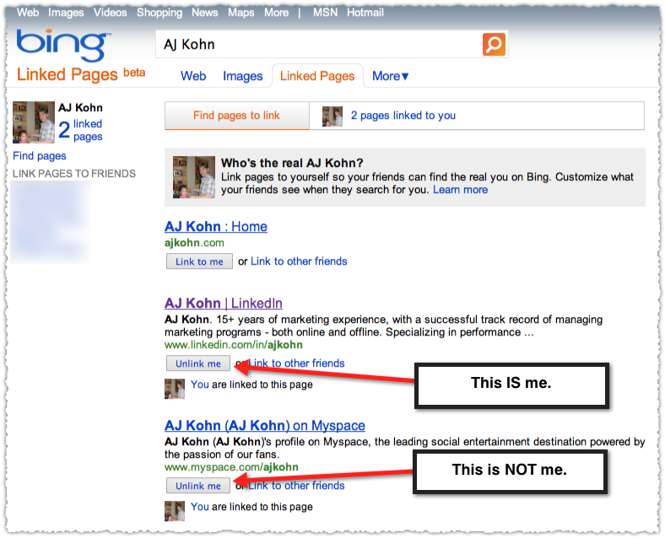The image size is (665, 538).
Task: Go to Videos in top bar
Action: point(111,13)
